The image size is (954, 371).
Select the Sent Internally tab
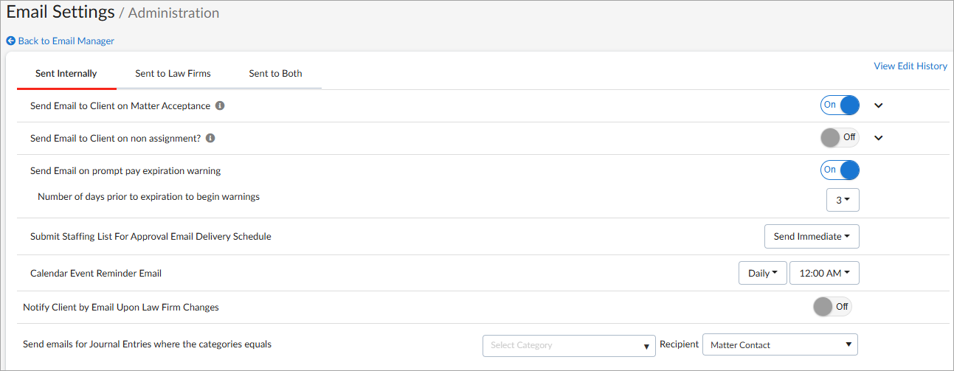[x=66, y=74]
